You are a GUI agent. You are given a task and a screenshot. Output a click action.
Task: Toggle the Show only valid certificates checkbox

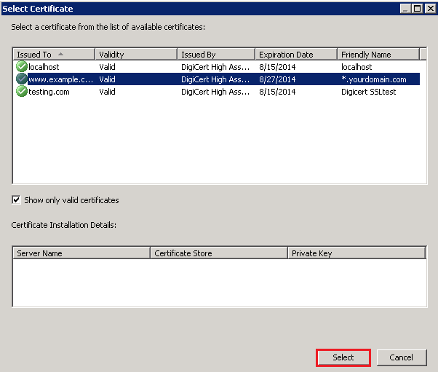(17, 200)
